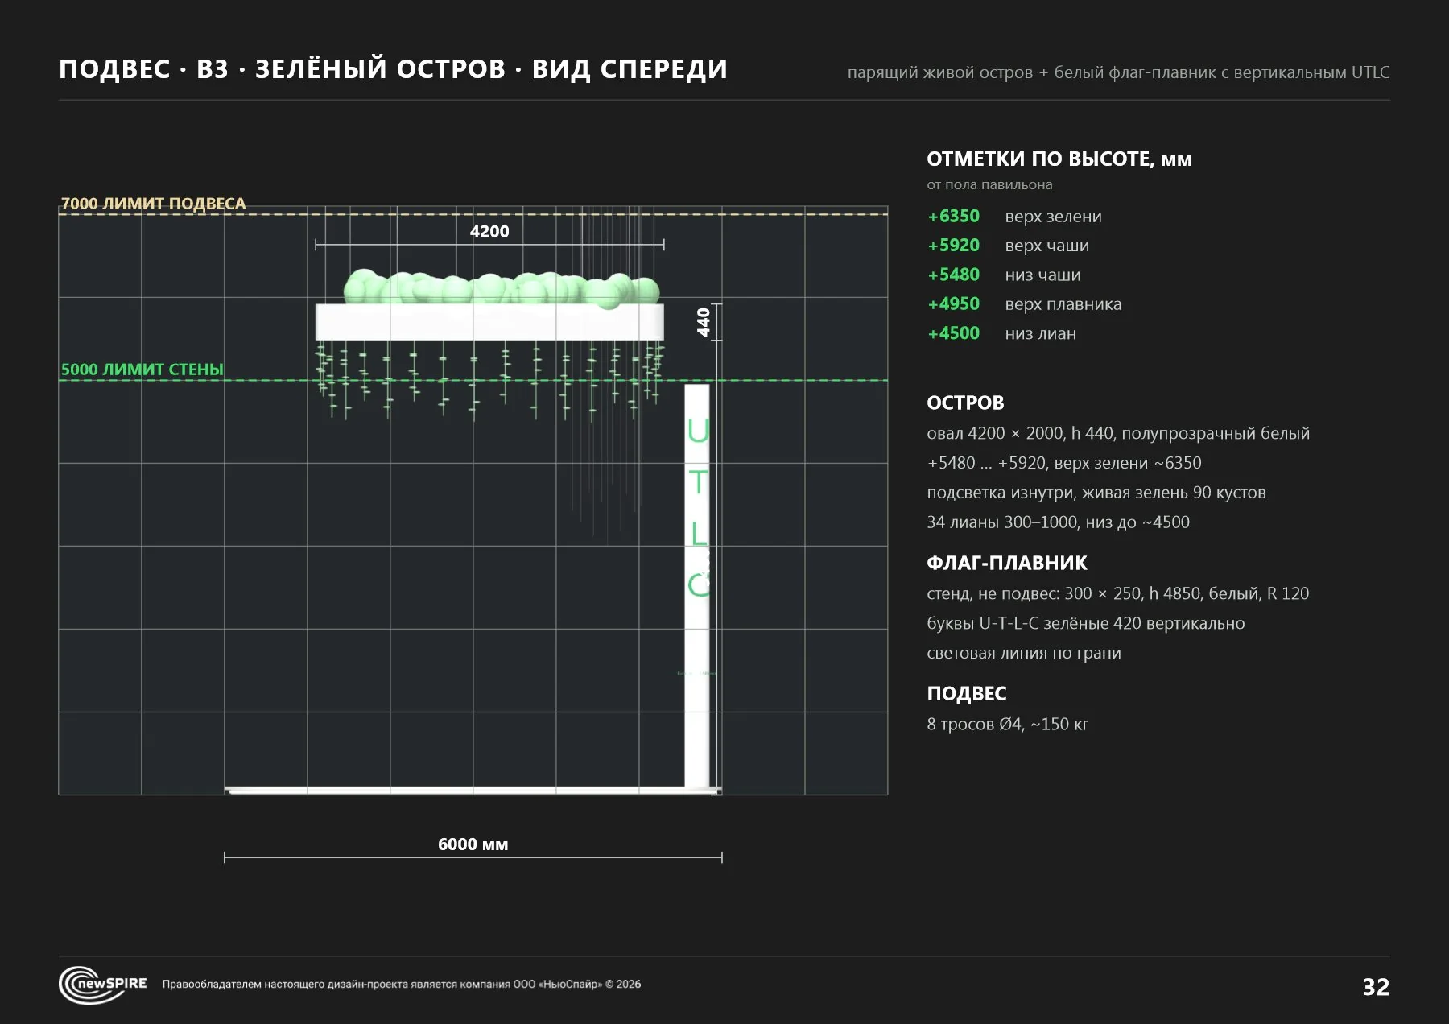
Task: Click the '+5480' elevation value
Action: [x=954, y=275]
